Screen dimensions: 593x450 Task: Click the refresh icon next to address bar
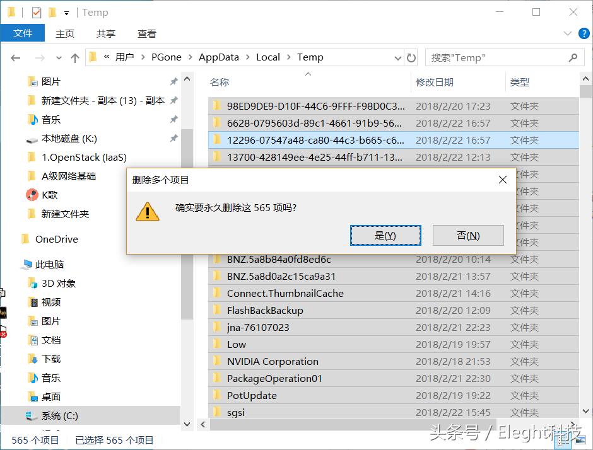[411, 57]
